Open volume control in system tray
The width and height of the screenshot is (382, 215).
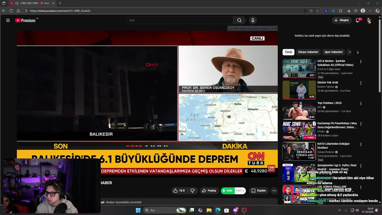pyautogui.click(x=357, y=210)
